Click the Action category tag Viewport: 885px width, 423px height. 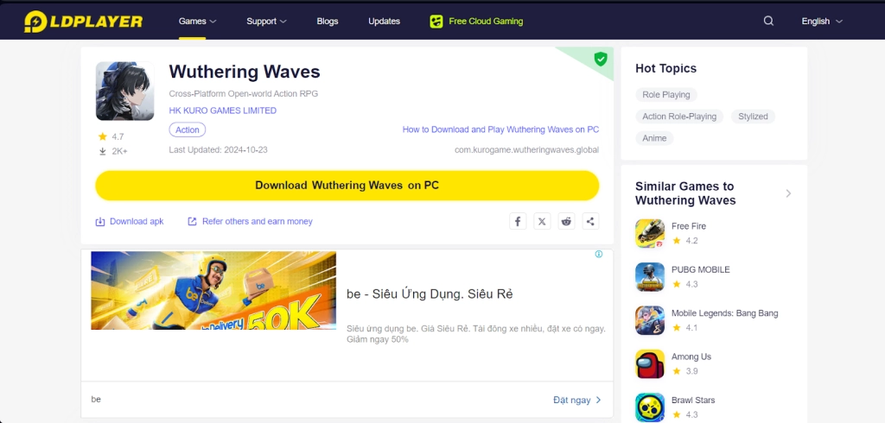coord(188,129)
